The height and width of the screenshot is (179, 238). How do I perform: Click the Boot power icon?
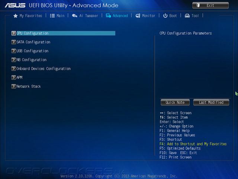pyautogui.click(x=165, y=16)
